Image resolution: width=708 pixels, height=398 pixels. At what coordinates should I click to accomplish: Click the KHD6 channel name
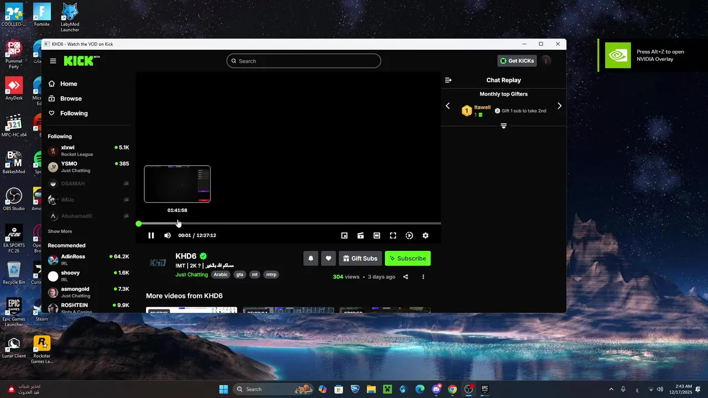[x=186, y=256]
